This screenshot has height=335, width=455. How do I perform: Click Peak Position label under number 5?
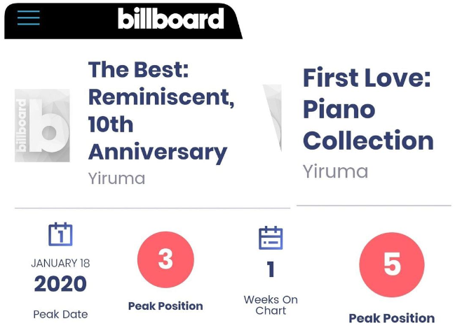392,318
